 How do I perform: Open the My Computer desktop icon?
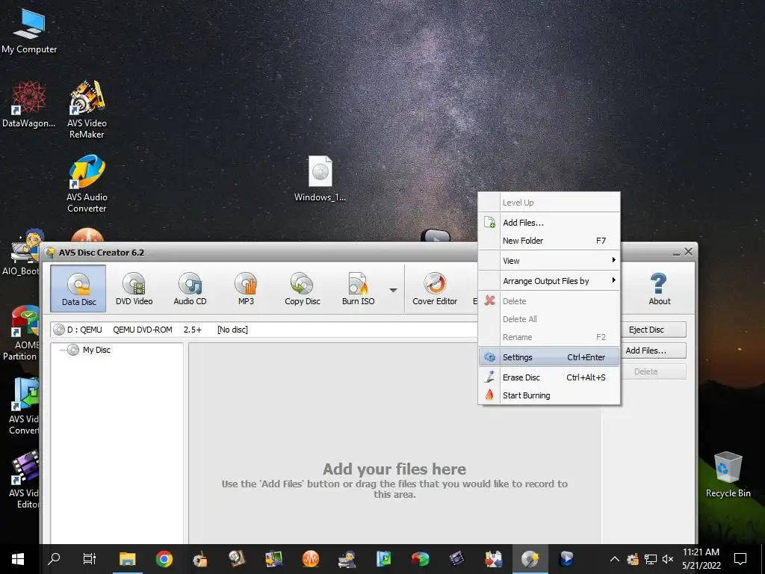point(29,31)
